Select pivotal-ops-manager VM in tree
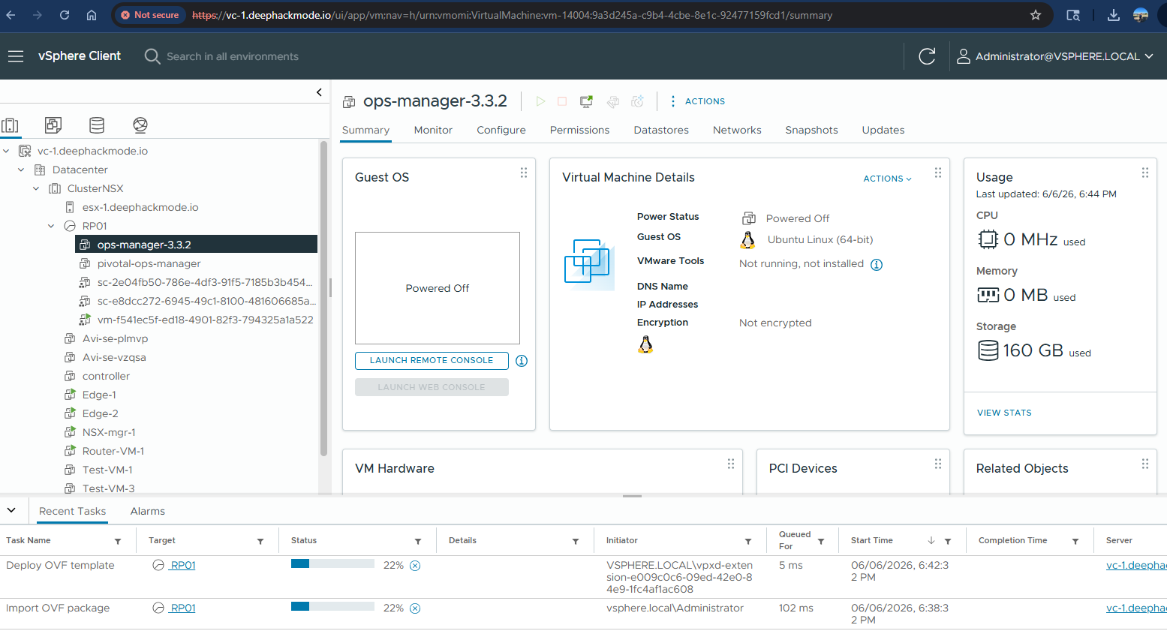The image size is (1167, 631). click(149, 263)
